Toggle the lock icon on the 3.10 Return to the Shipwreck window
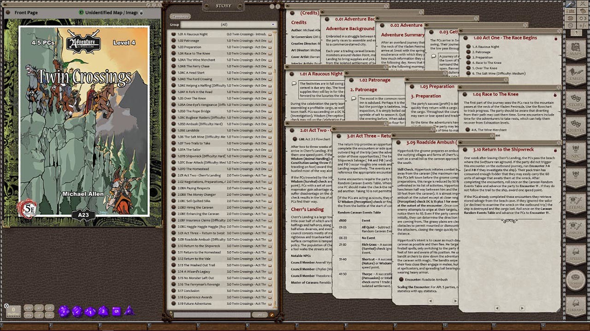Viewport: 590px width, 331px height. [555, 150]
